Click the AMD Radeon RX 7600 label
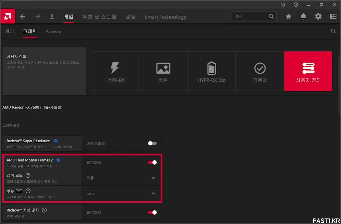341x224 pixels. [x=32, y=107]
